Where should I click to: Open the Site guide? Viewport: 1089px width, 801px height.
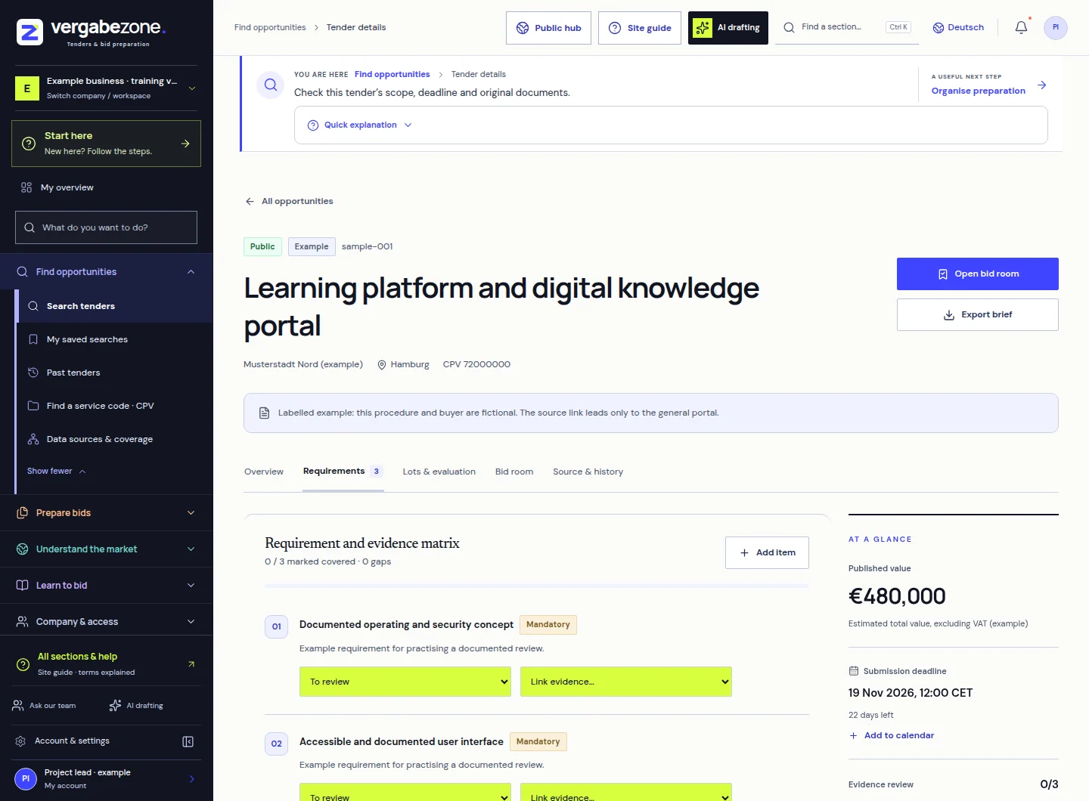640,28
